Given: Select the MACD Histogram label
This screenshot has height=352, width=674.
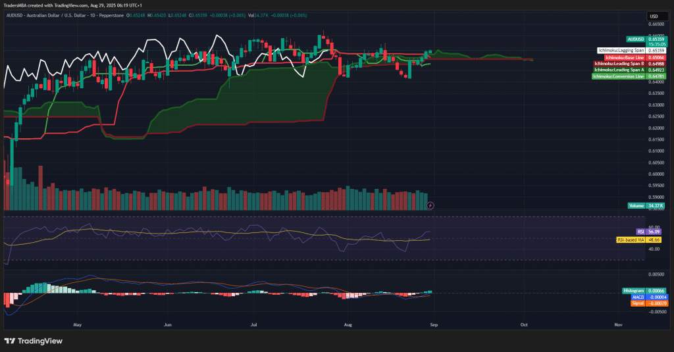Looking at the screenshot, I should pos(633,290).
